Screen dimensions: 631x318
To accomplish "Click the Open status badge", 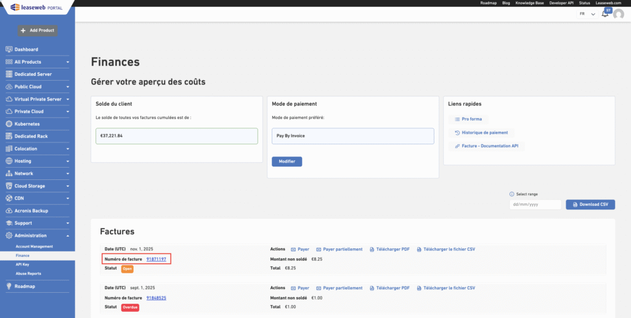I will click(127, 269).
